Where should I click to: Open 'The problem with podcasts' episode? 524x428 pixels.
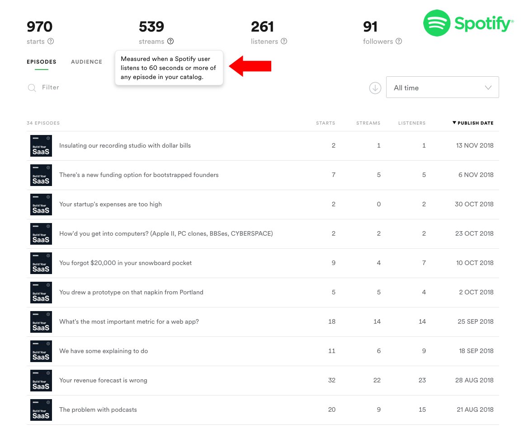tap(98, 409)
